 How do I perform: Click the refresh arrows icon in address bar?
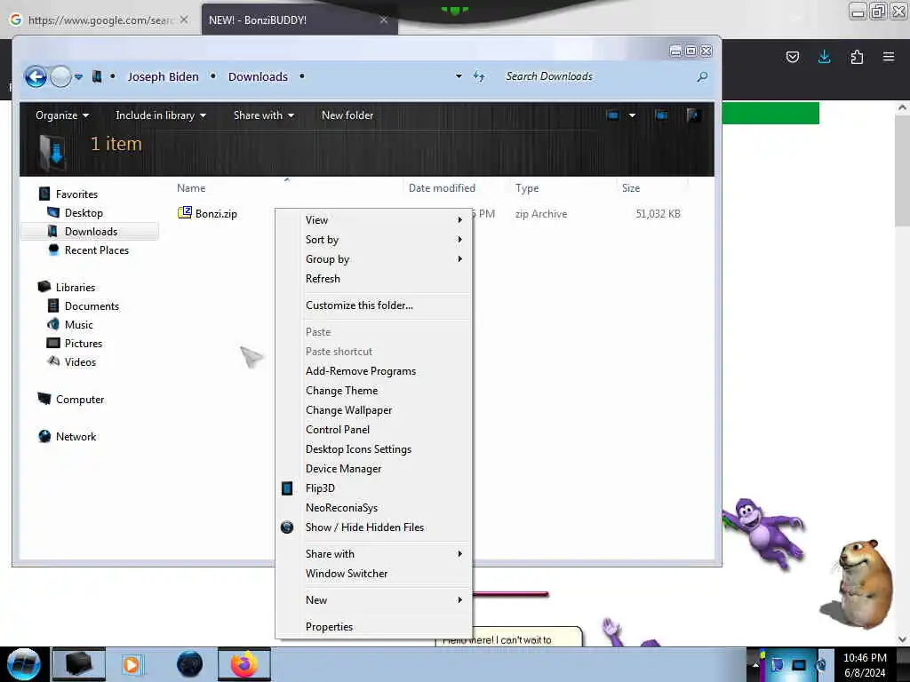479,76
